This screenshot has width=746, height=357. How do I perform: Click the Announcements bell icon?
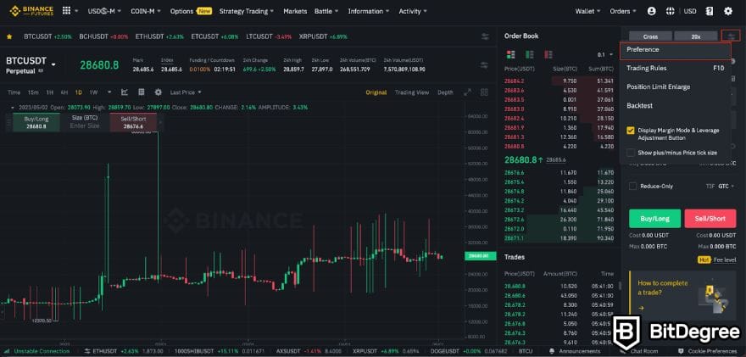click(x=552, y=351)
